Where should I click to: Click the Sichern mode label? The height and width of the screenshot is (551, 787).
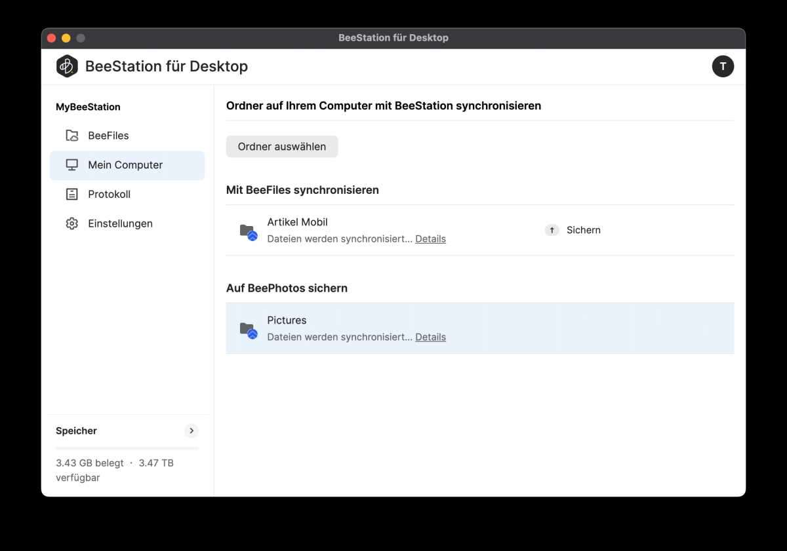tap(584, 230)
